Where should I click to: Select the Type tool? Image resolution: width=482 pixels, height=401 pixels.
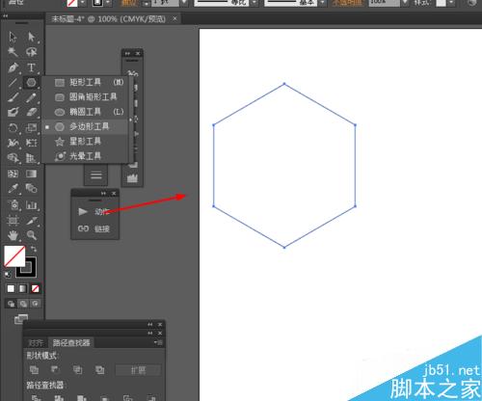31,67
